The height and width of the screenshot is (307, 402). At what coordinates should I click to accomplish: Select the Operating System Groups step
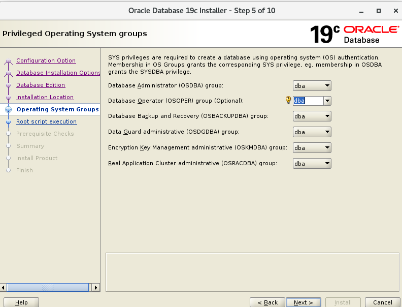(57, 109)
